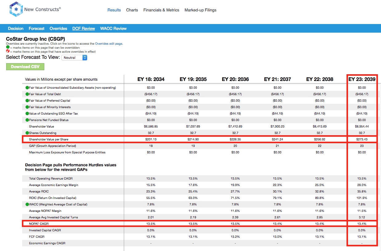Click the 13.2% FCF CAGR cell for 2036
381x251 pixels.
[x=235, y=237]
